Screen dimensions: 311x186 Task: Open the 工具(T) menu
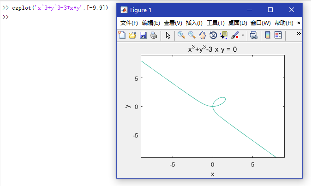215,23
